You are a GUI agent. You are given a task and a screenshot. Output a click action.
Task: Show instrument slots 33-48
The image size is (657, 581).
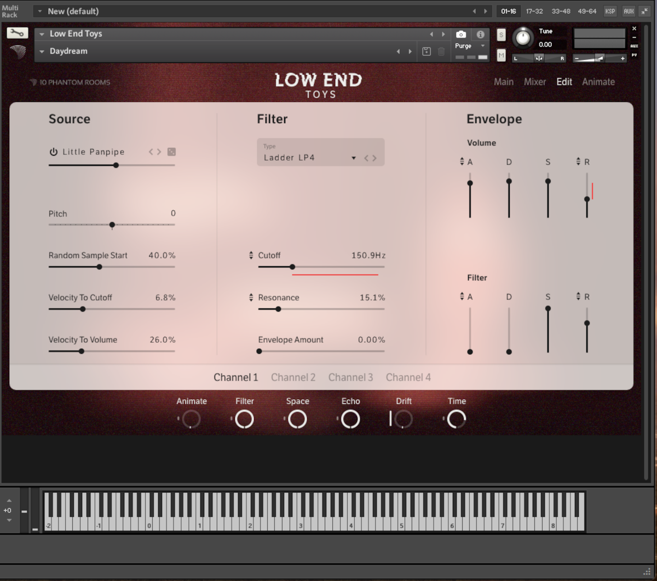[561, 11]
